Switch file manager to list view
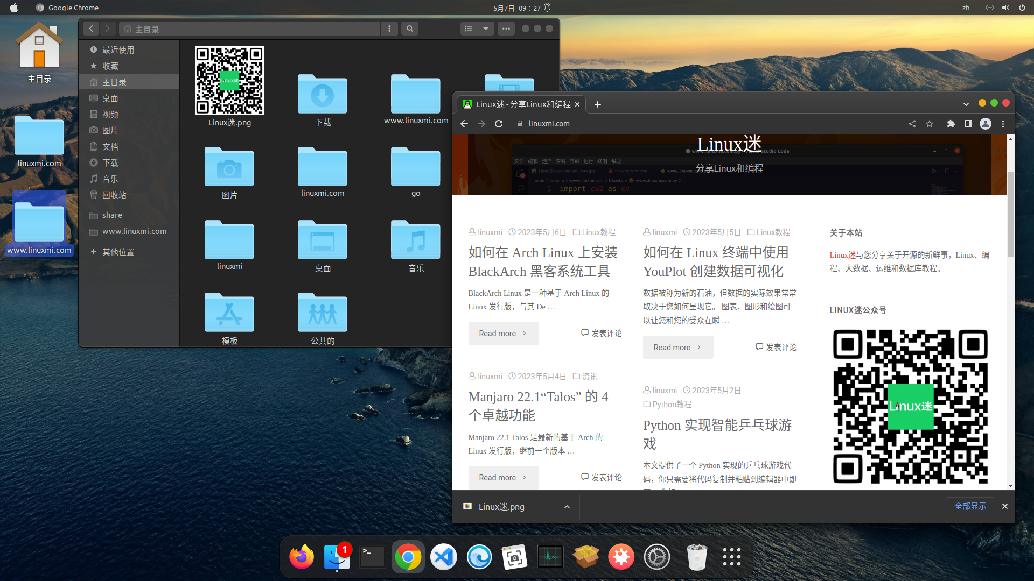The width and height of the screenshot is (1034, 581). (469, 29)
